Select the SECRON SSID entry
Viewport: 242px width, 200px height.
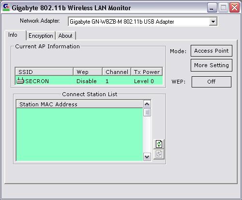click(37, 81)
